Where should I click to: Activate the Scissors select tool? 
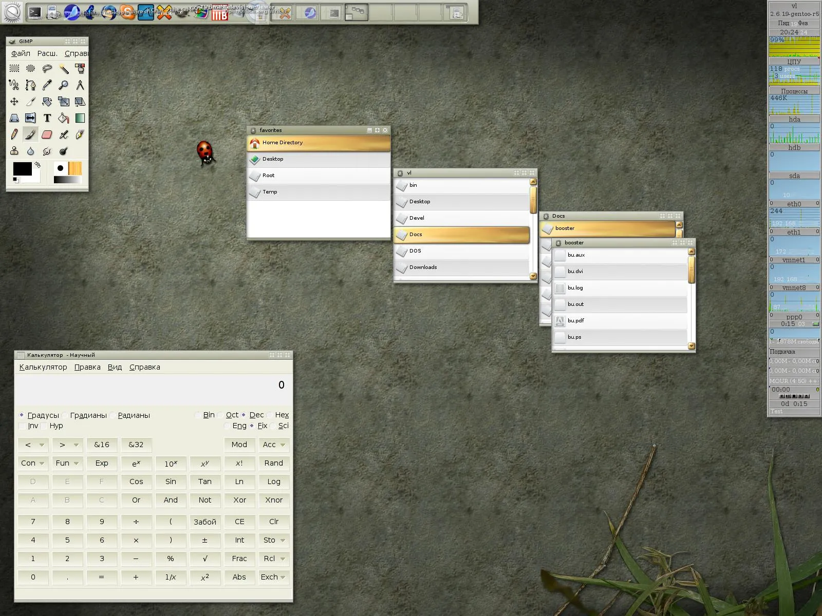[x=14, y=85]
